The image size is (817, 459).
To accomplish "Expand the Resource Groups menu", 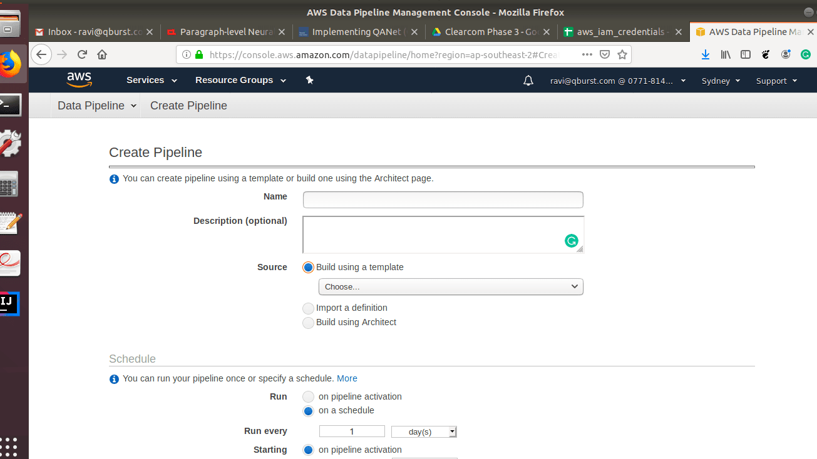I will 240,80.
